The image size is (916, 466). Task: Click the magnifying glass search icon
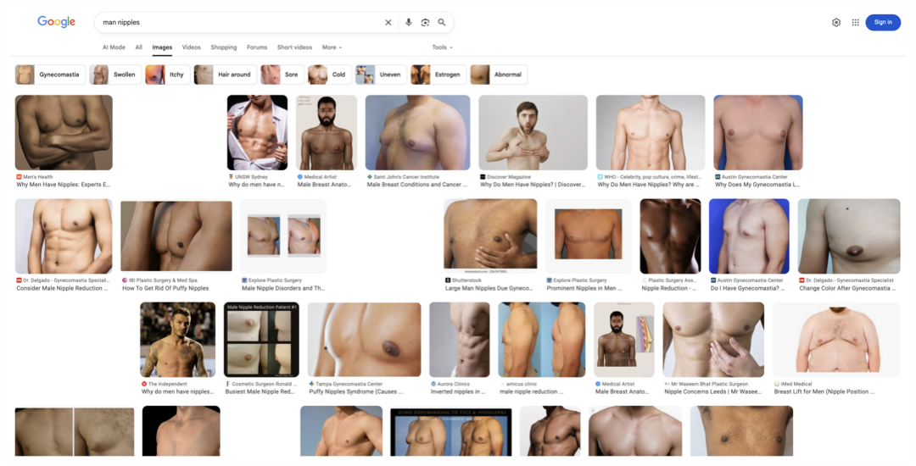click(442, 22)
